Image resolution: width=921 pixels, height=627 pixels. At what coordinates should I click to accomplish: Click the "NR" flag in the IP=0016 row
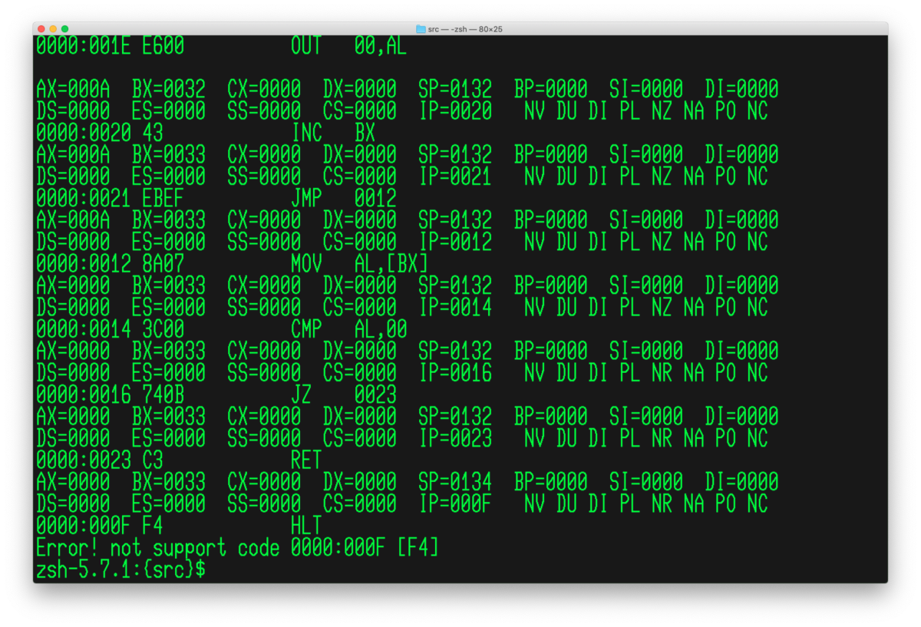662,374
